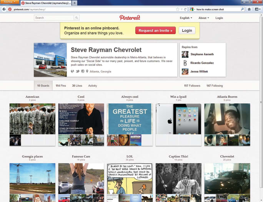Bookmark page with the star icon
The width and height of the screenshot is (263, 202).
177,9
